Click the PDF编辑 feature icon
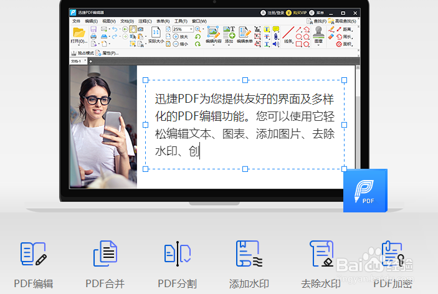This screenshot has height=294, width=438. click(x=33, y=254)
